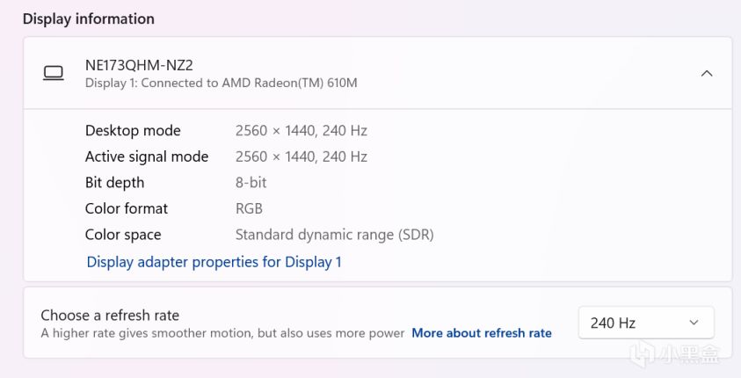Image resolution: width=741 pixels, height=378 pixels.
Task: Select the NE173QHM-NZ2 display name
Action: [139, 65]
